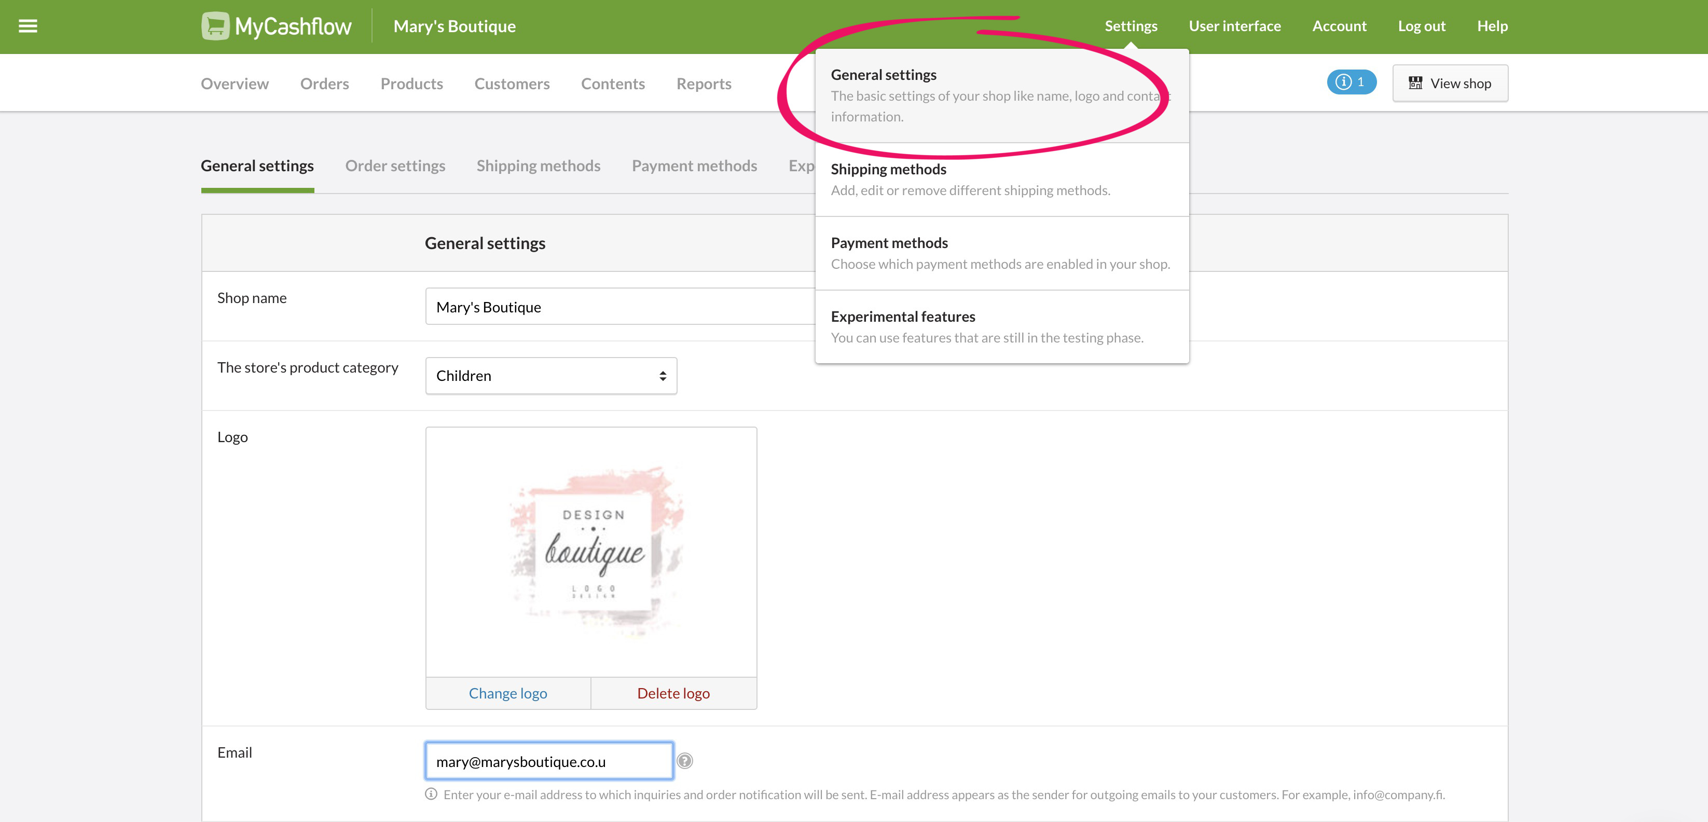
Task: Click the View shop button
Action: click(1450, 83)
